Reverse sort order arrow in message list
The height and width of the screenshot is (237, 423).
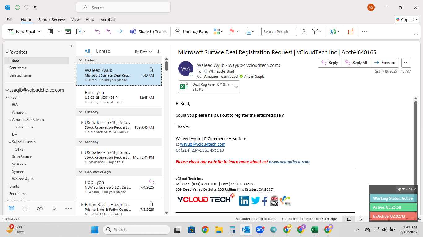click(158, 52)
